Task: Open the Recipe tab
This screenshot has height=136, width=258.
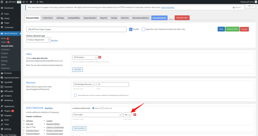Action: (x=114, y=18)
